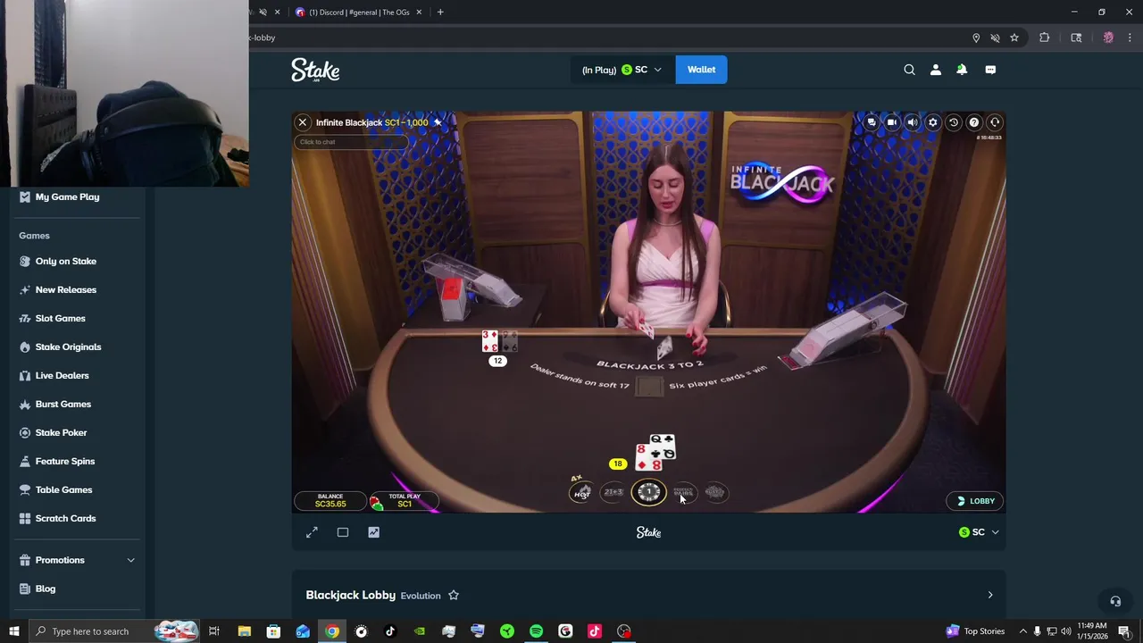The width and height of the screenshot is (1143, 643).
Task: Open the Windows Start menu
Action: point(13,631)
